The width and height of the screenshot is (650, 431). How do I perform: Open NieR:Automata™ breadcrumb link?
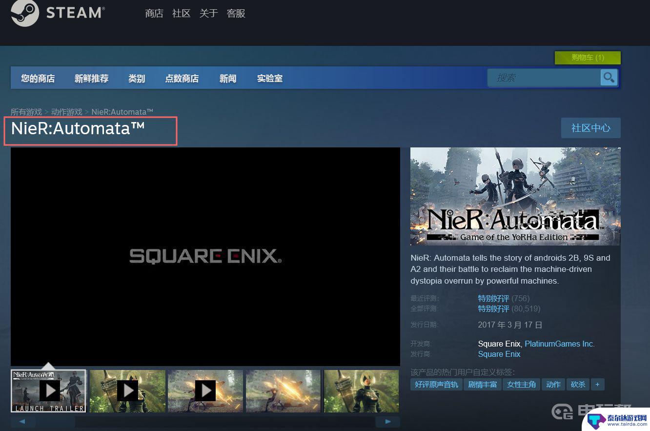[x=122, y=112]
